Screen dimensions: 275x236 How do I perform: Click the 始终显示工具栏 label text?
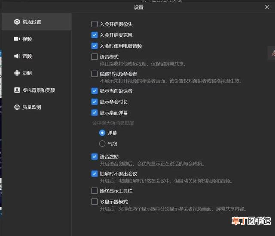point(116,191)
